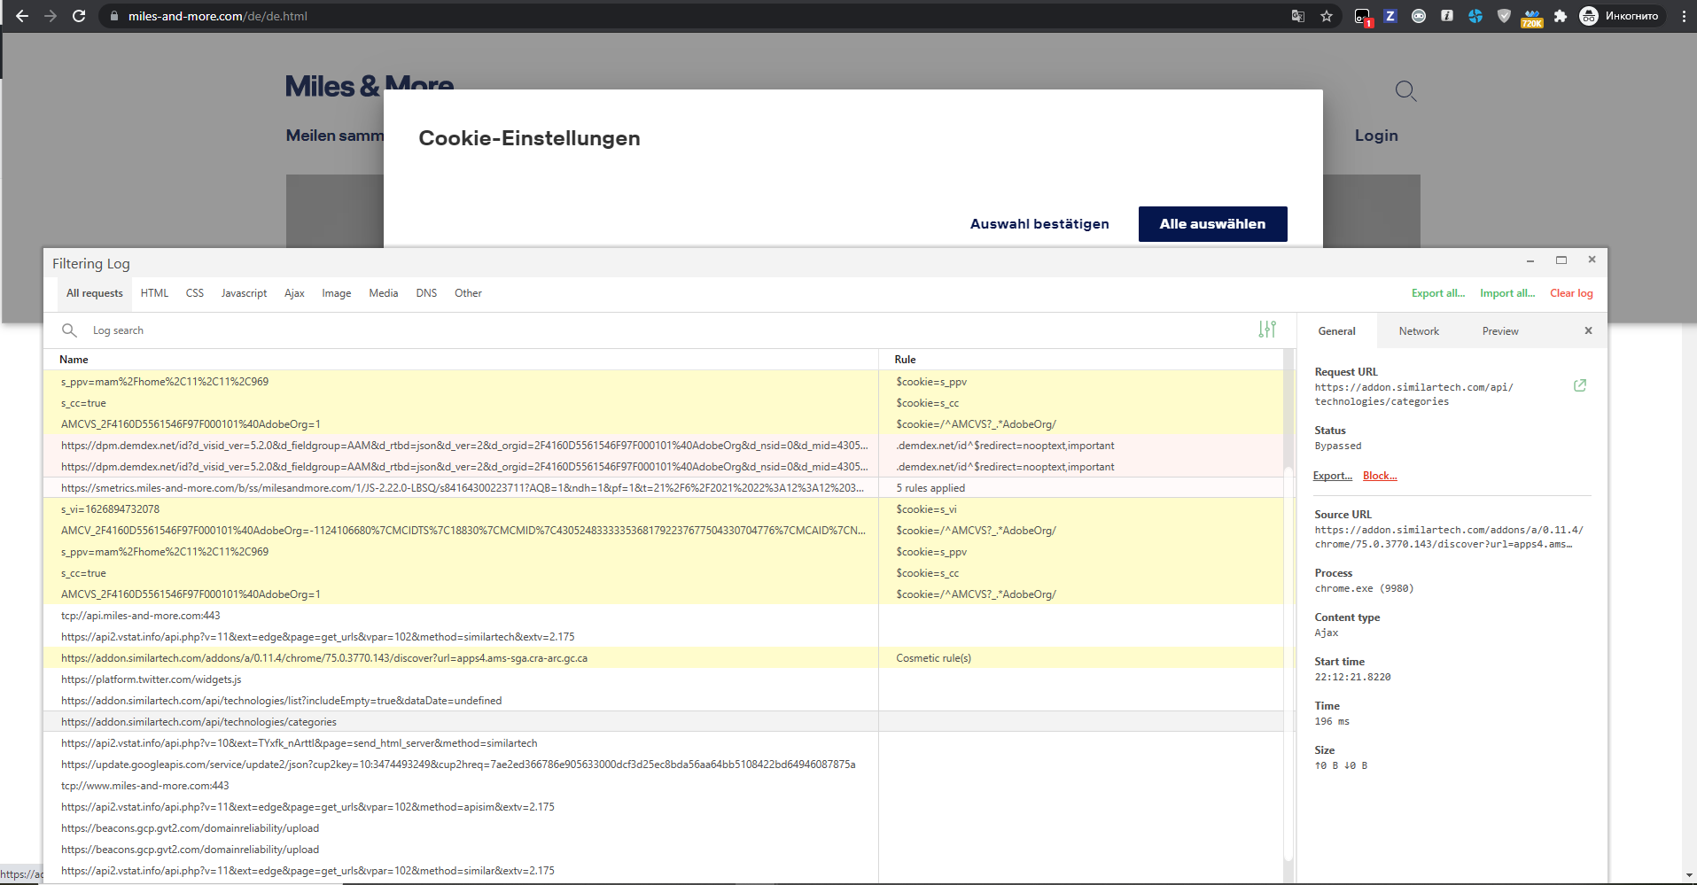
Task: Open the browser extensions puzzle icon
Action: pyautogui.click(x=1560, y=15)
